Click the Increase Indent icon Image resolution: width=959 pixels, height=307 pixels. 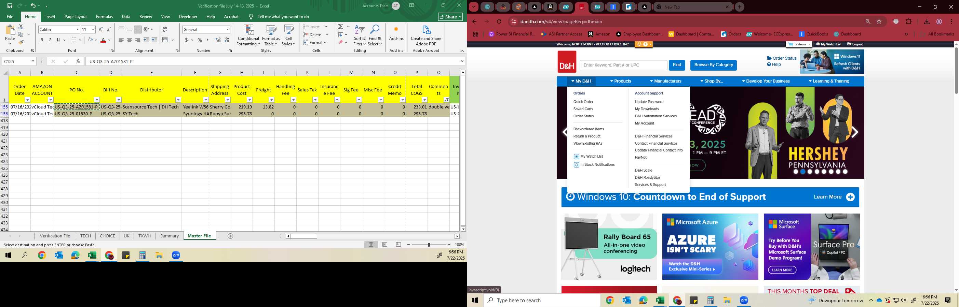coord(154,40)
